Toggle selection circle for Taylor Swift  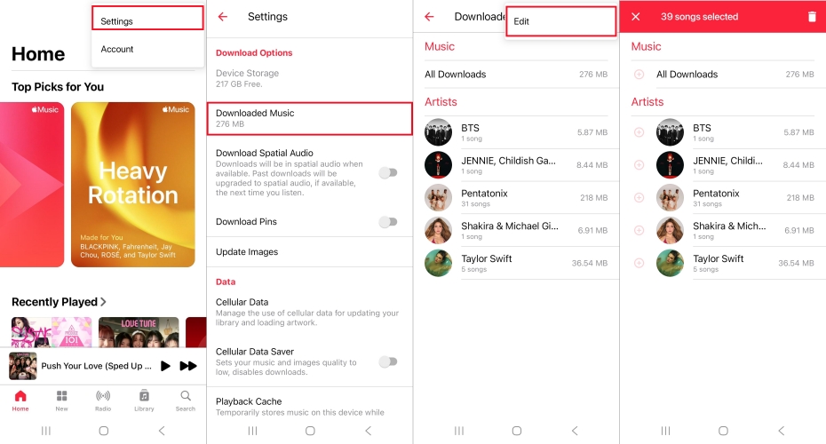click(639, 263)
